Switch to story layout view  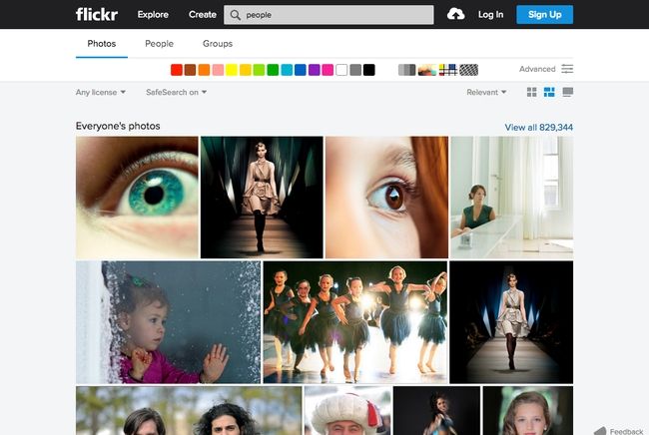(x=567, y=93)
